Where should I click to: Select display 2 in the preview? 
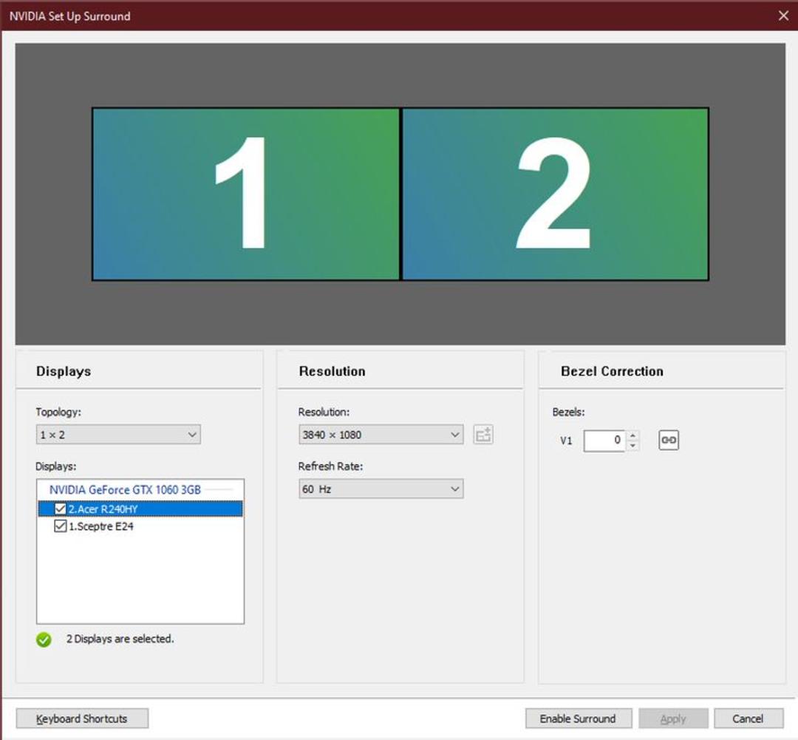click(555, 194)
